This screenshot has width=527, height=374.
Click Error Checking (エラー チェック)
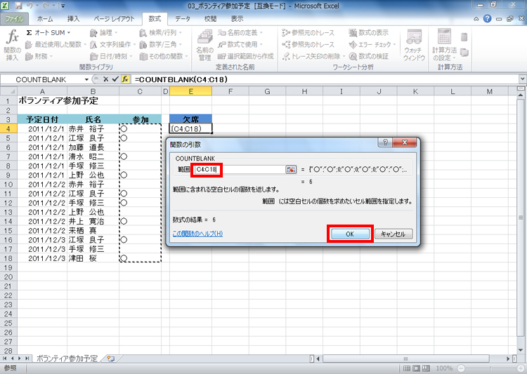coord(372,44)
